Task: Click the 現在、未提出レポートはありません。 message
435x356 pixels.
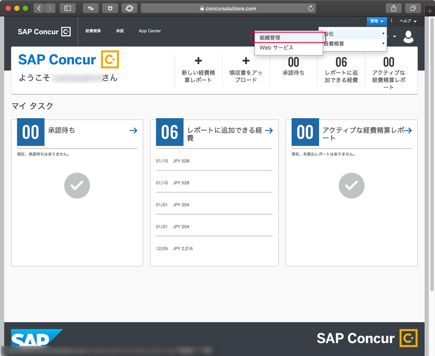Action: pos(324,154)
